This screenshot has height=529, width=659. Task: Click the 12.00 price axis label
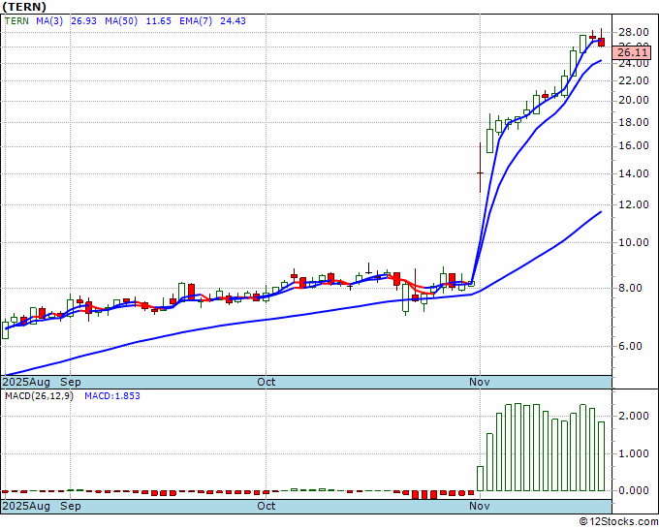(x=634, y=205)
